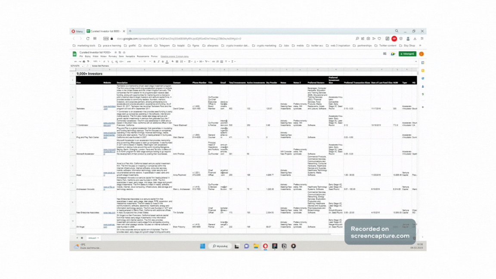The height and width of the screenshot is (279, 496).
Task: Open the Formatuj menu
Action: (x=113, y=56)
